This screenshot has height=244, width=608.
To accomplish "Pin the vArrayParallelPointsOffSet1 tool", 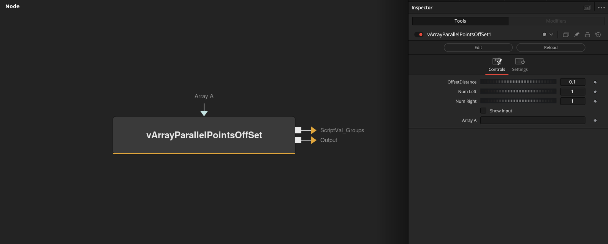I will point(576,34).
